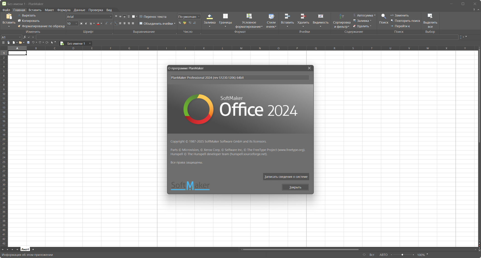This screenshot has width=481, height=258.
Task: Open the font size 10 dropdown
Action: pos(76,24)
